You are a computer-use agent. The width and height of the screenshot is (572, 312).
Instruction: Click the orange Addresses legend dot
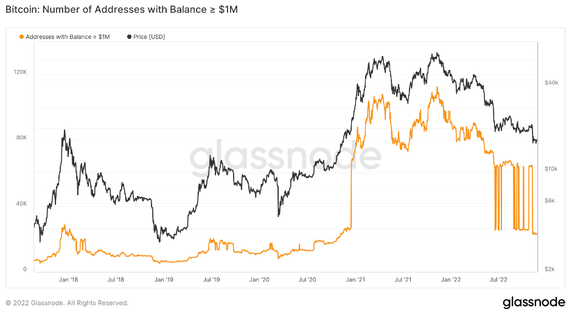coord(22,37)
